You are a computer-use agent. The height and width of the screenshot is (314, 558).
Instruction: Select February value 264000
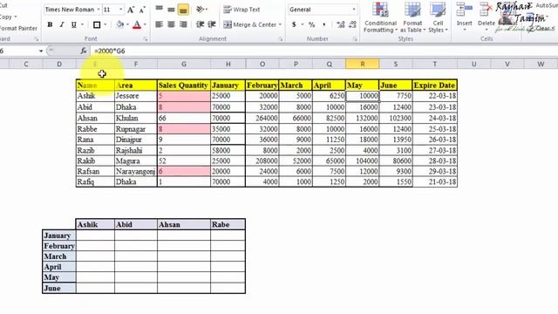click(x=262, y=118)
